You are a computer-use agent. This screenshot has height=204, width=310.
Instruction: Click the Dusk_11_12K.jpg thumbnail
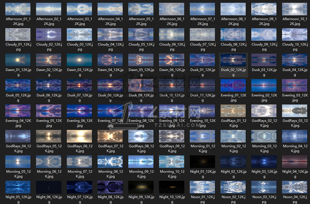[202, 86]
